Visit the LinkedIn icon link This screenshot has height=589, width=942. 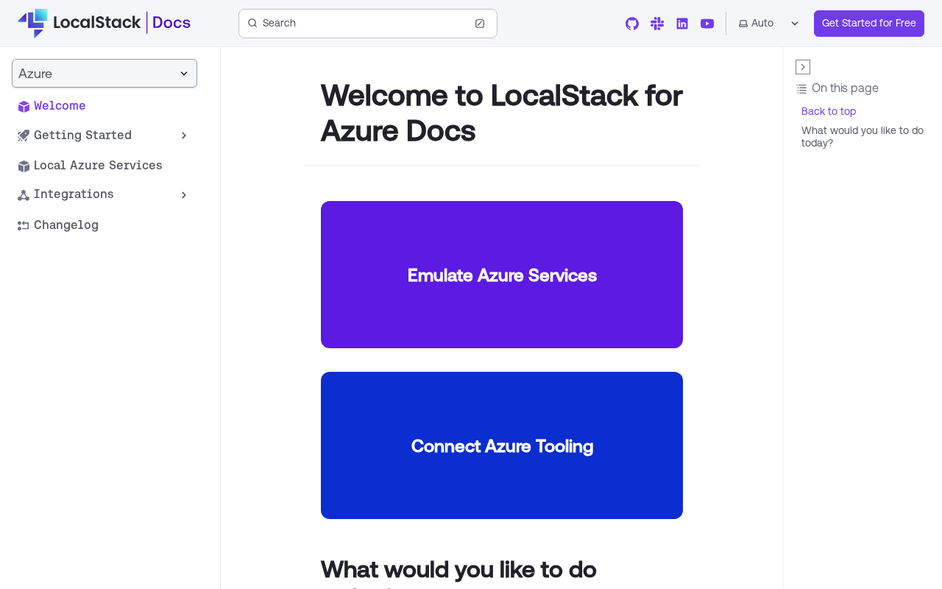click(682, 24)
